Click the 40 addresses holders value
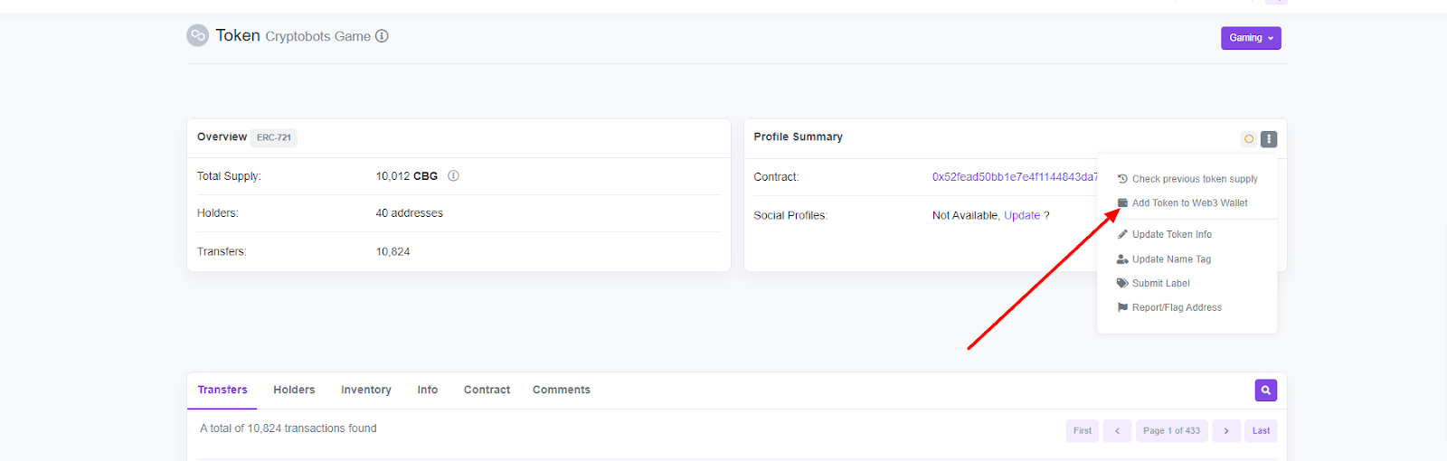1447x461 pixels. click(410, 213)
